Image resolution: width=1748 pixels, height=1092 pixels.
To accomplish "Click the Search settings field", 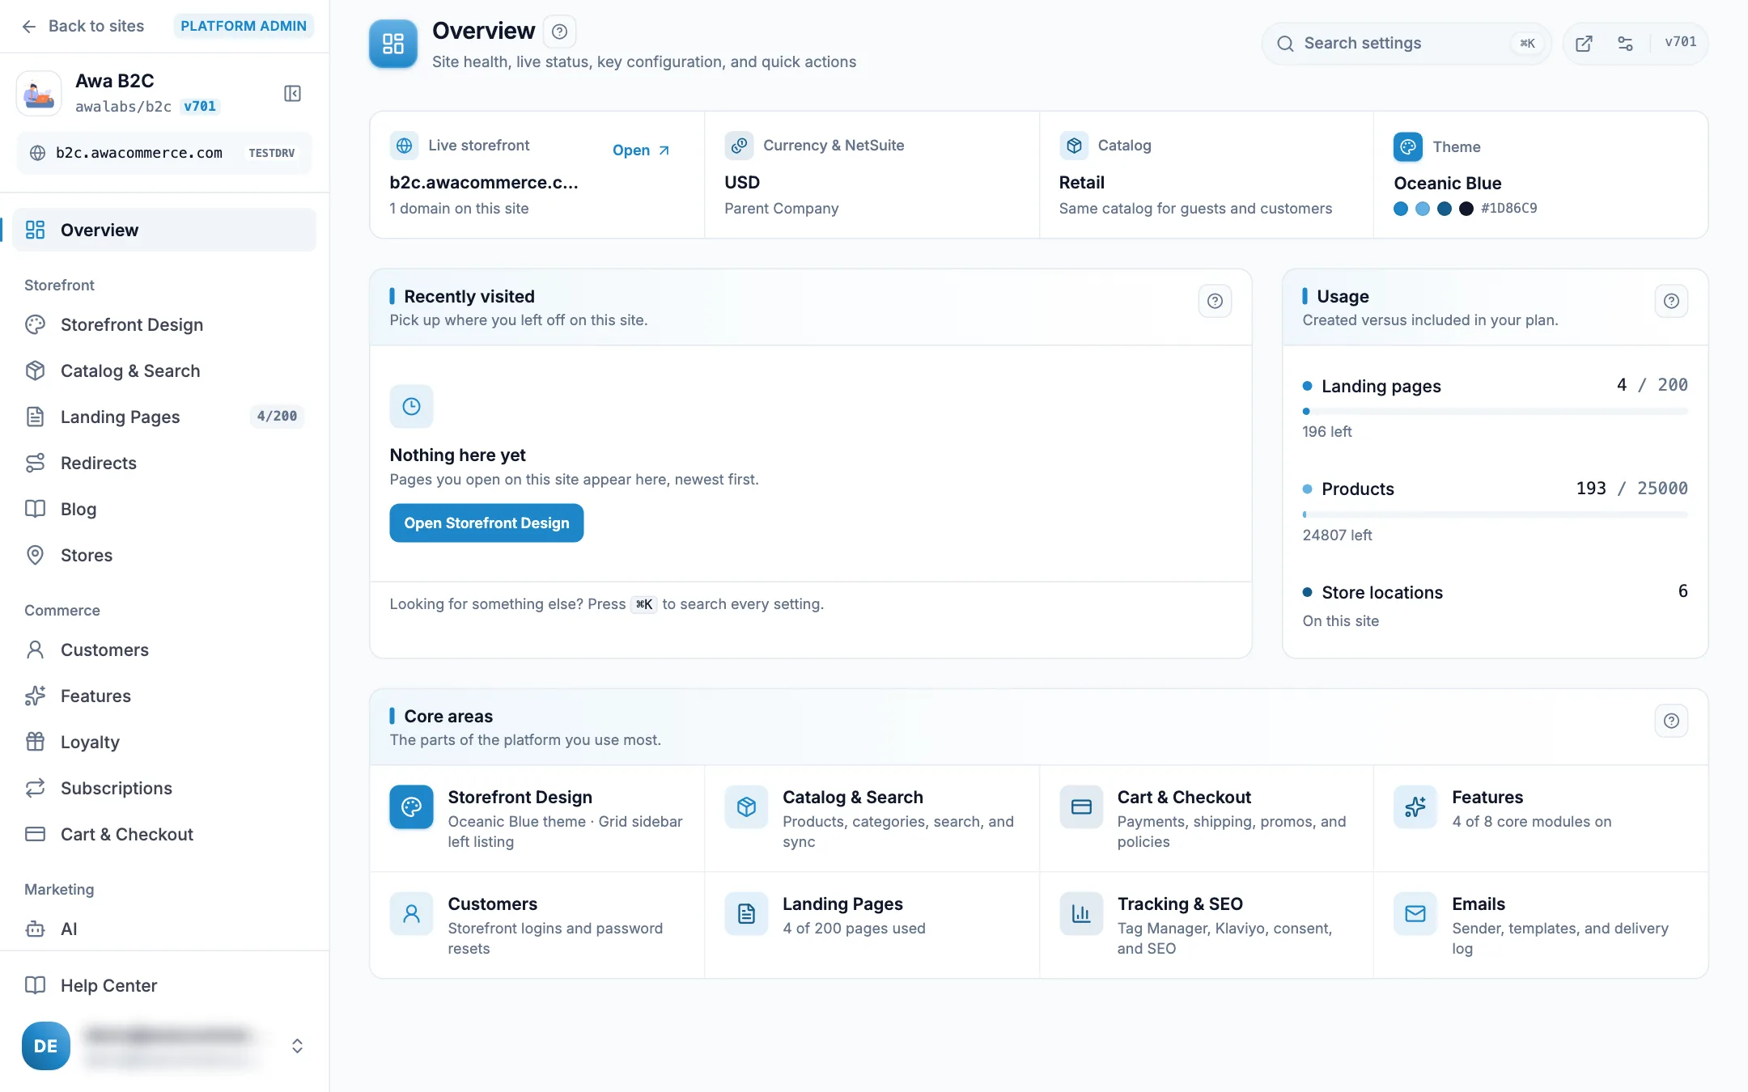I will coord(1406,44).
